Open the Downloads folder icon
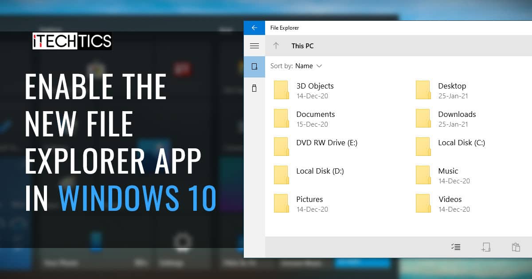Viewport: 532px width, 279px height. click(x=423, y=118)
